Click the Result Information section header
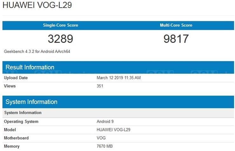235x151 pixels. 118,67
